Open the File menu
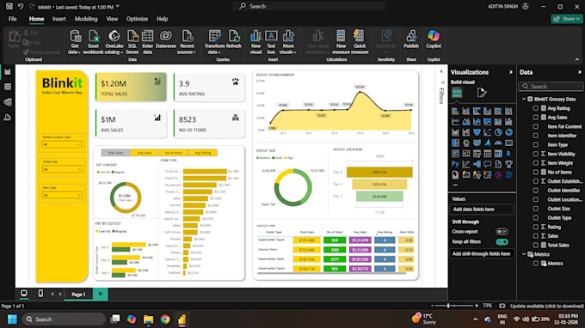Screen dimensions: 585x328 pyautogui.click(x=12, y=19)
